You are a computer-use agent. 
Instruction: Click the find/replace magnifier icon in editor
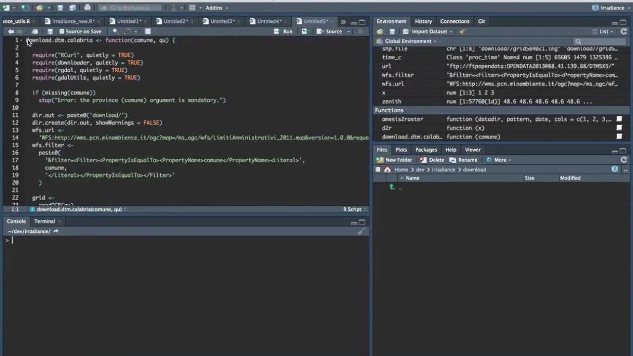[x=115, y=31]
